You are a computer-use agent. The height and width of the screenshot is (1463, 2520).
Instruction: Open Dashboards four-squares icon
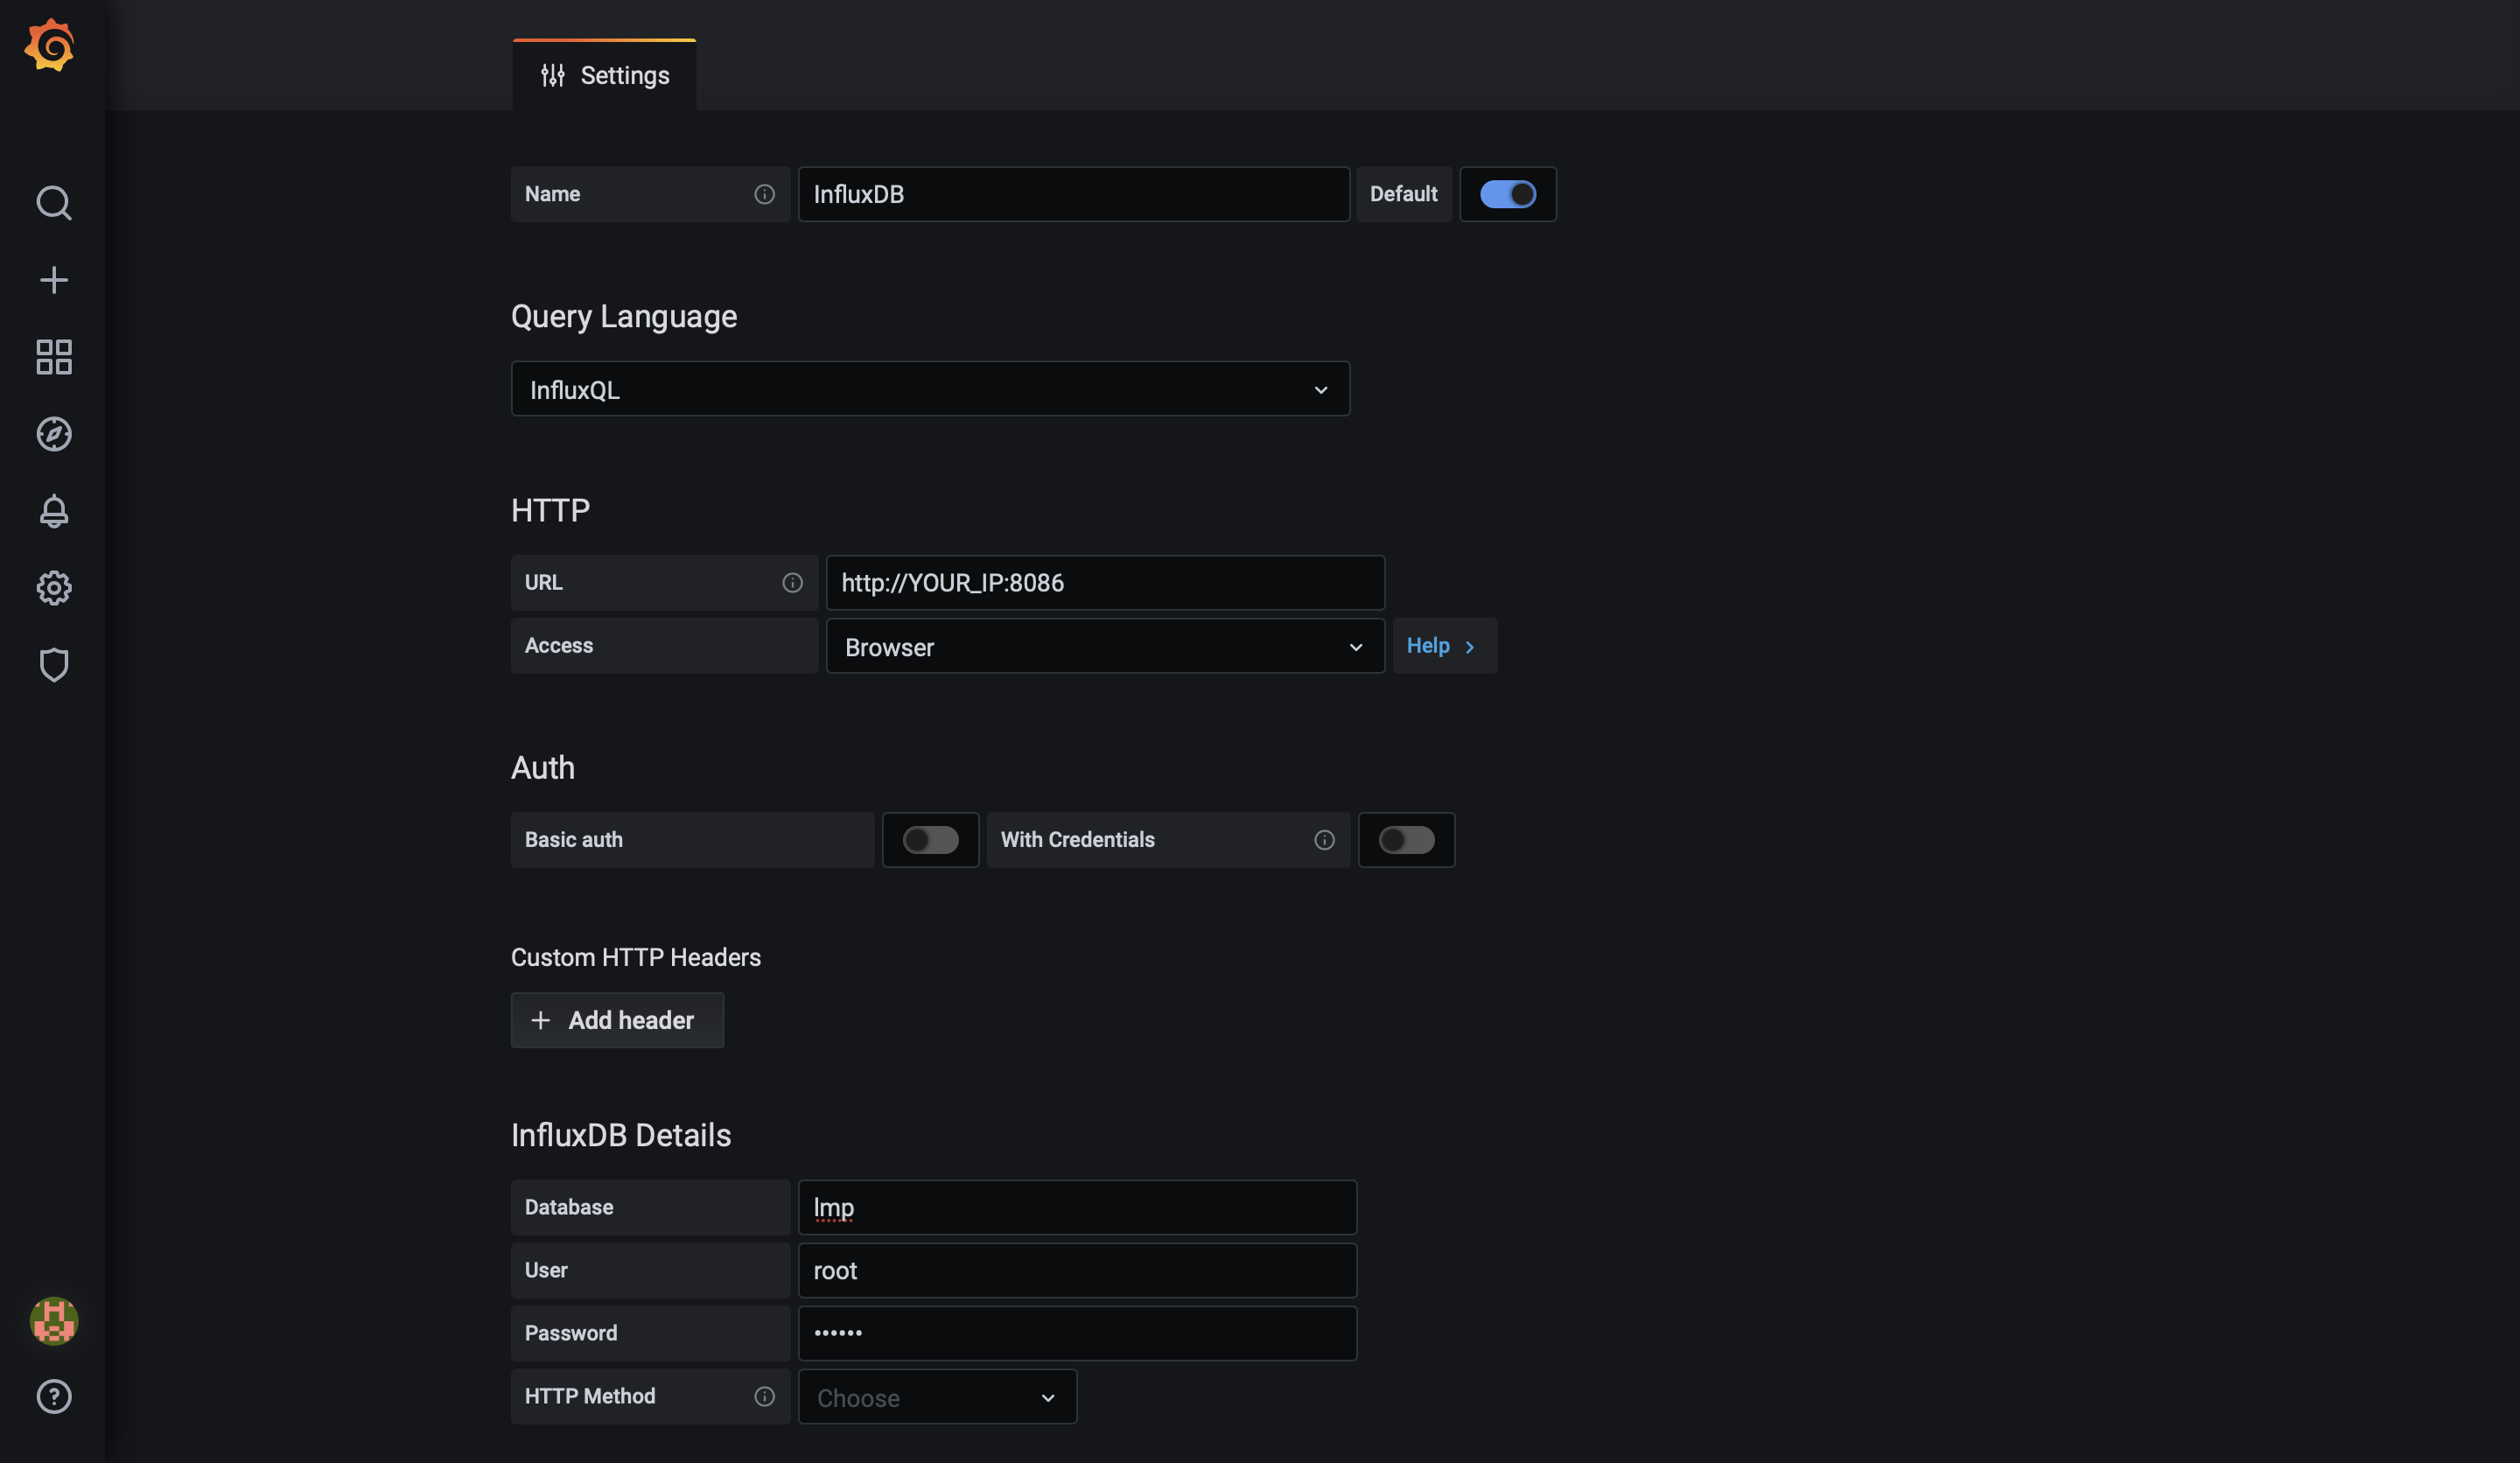tap(54, 357)
